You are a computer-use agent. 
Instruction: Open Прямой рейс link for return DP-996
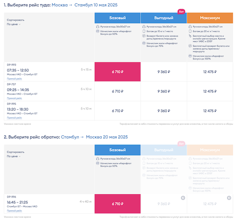pyautogui.click(x=14, y=211)
